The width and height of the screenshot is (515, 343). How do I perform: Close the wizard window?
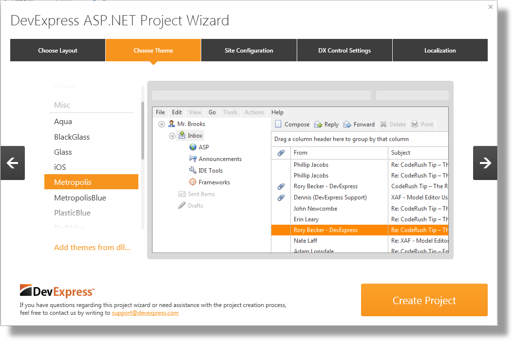coord(491,7)
